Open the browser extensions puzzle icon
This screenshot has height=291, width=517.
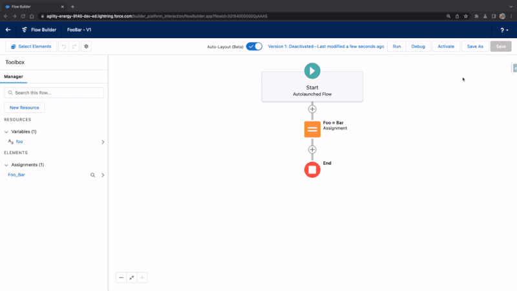476,16
